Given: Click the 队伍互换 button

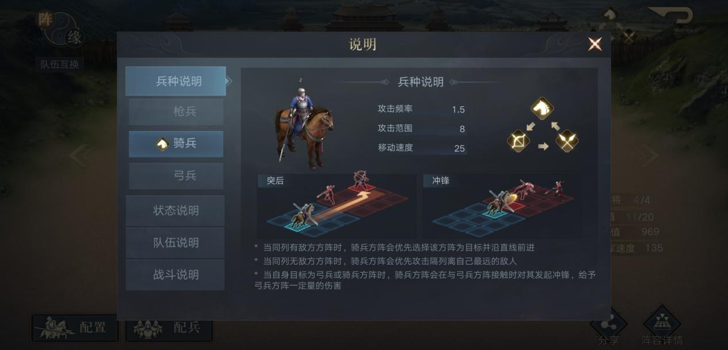Looking at the screenshot, I should tap(59, 64).
